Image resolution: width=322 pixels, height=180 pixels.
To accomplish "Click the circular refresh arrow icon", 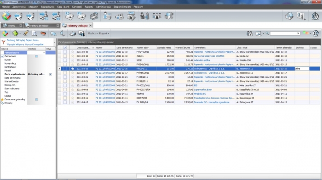I will click(316, 33).
